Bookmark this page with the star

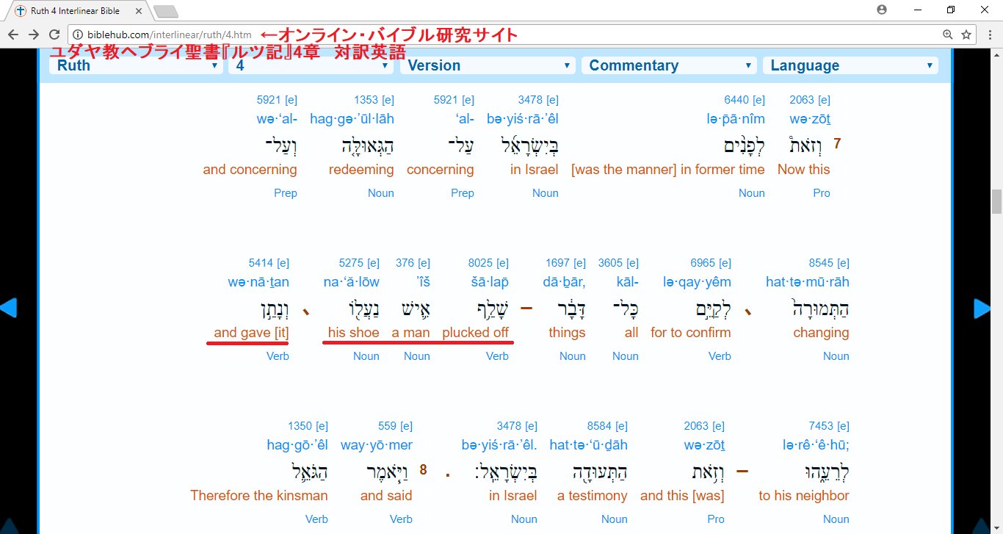tap(966, 35)
